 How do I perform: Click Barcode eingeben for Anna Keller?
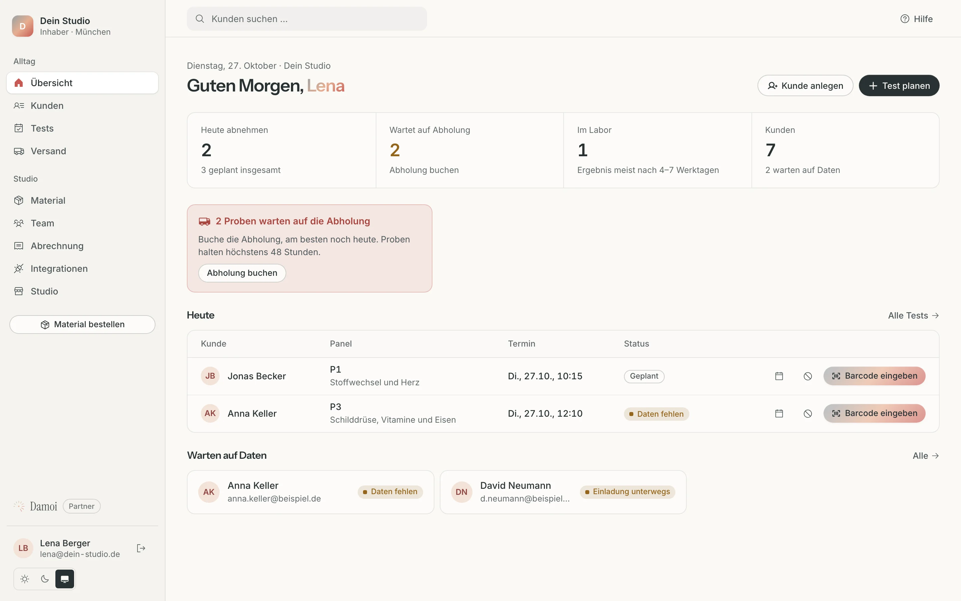click(874, 413)
